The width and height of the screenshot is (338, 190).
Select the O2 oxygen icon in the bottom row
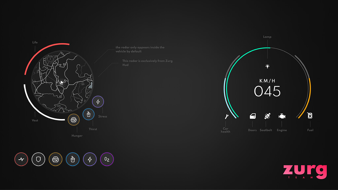click(x=106, y=159)
